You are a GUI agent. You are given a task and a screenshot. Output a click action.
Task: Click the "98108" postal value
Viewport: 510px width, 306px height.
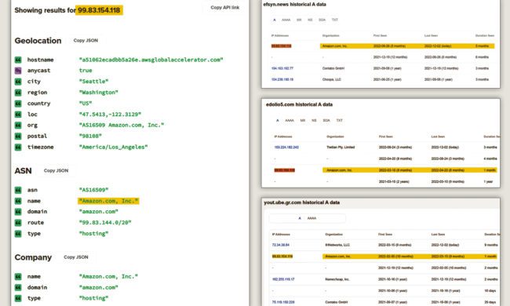click(90, 137)
